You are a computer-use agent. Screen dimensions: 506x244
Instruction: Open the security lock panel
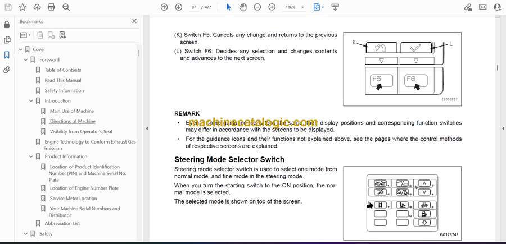click(x=7, y=25)
